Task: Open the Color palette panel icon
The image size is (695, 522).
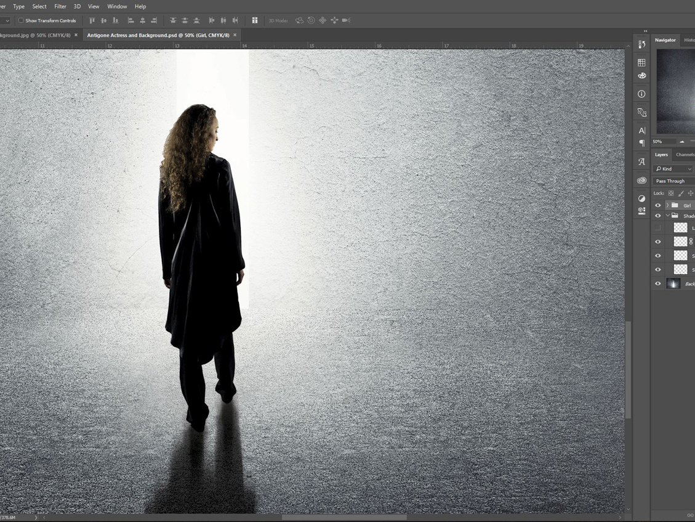Action: (641, 76)
